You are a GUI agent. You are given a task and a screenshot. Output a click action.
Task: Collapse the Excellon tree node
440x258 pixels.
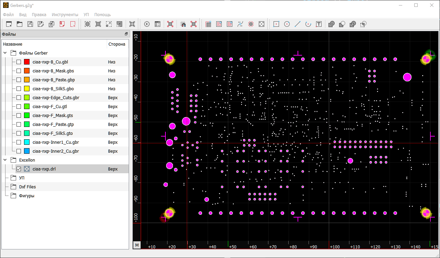[x=5, y=160]
